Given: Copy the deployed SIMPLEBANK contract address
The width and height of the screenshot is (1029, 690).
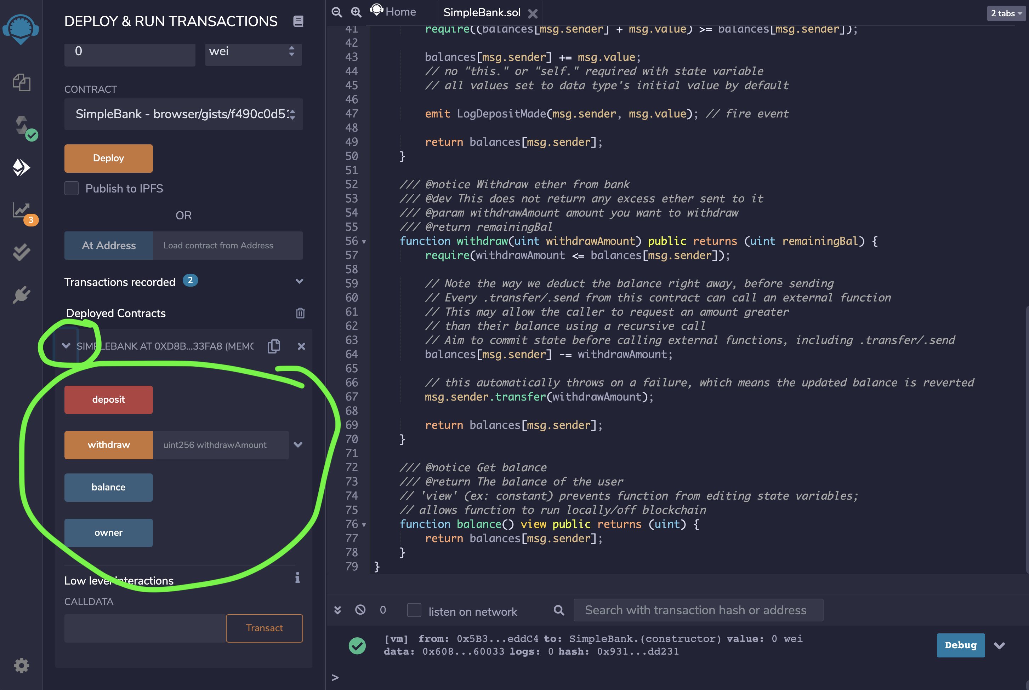Looking at the screenshot, I should coord(274,346).
